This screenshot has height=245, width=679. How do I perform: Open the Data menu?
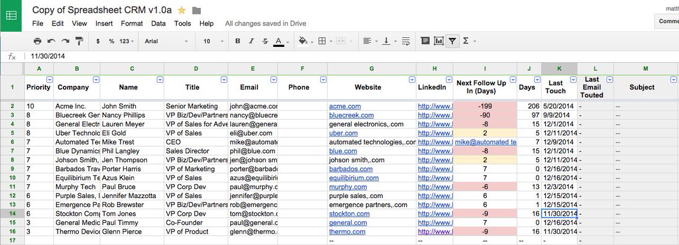(158, 24)
